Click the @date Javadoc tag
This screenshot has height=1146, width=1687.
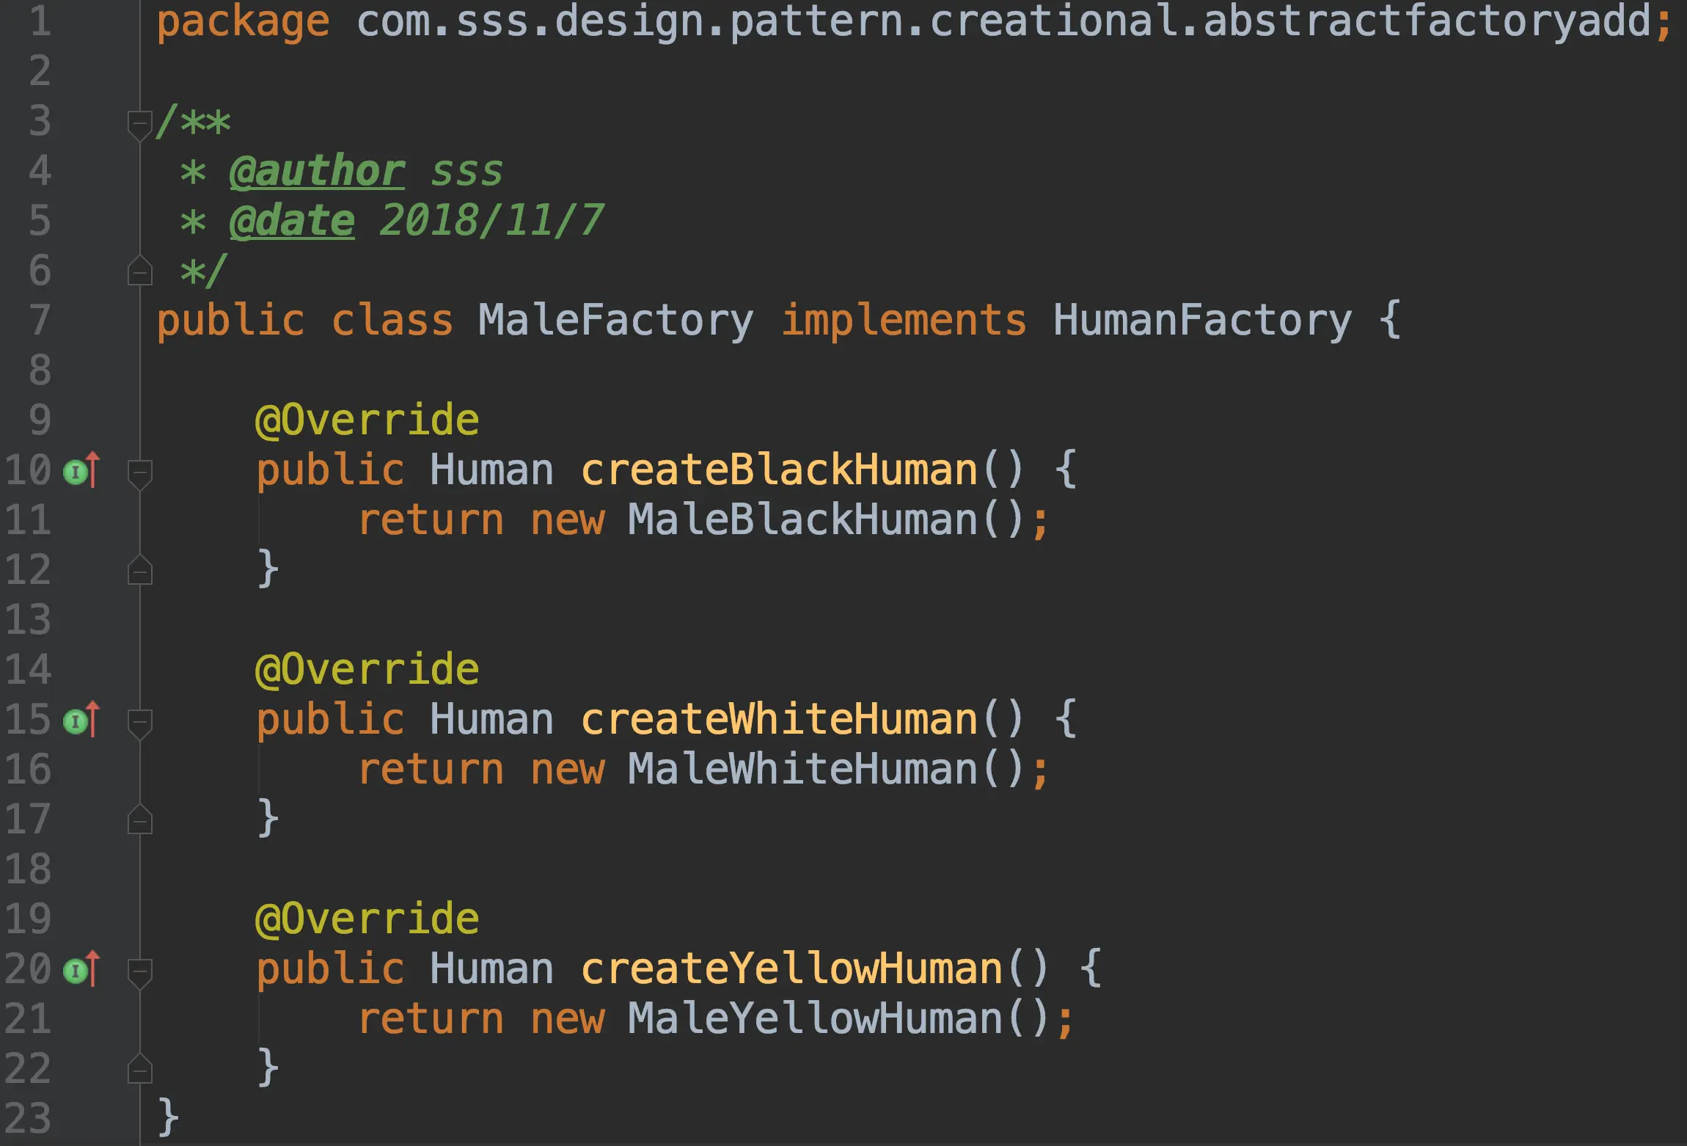(292, 222)
